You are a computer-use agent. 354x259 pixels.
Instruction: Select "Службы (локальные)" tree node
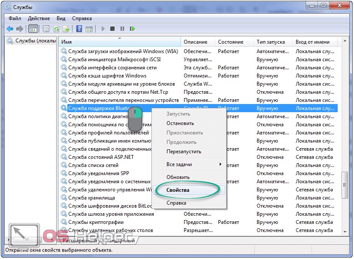pyautogui.click(x=35, y=41)
